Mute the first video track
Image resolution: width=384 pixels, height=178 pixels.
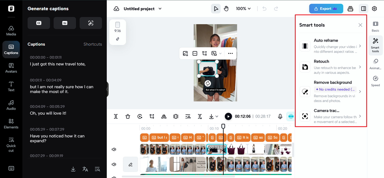pyautogui.click(x=114, y=149)
